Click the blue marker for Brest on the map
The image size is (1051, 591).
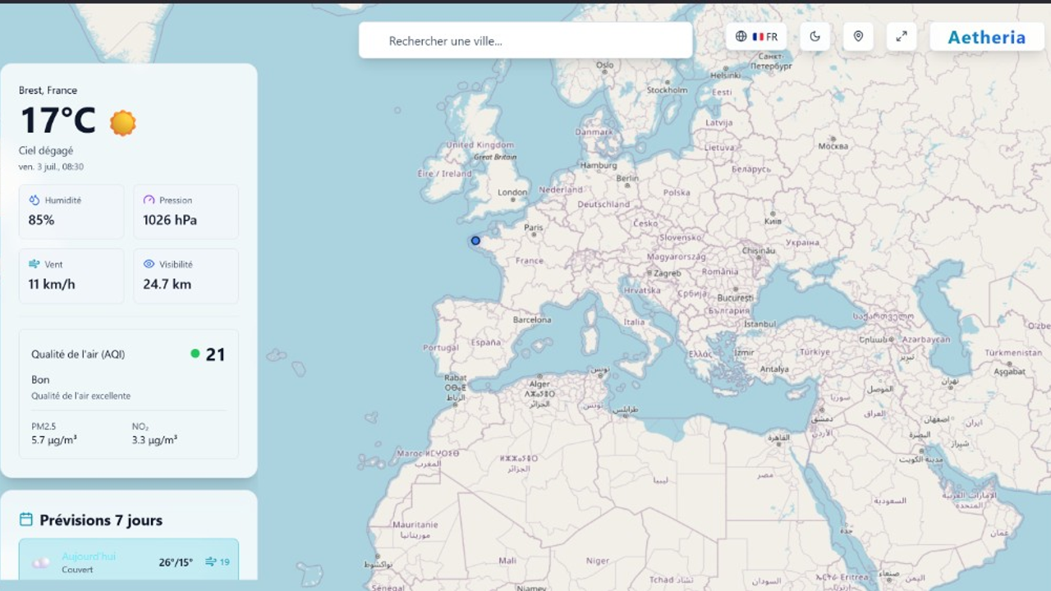click(475, 241)
